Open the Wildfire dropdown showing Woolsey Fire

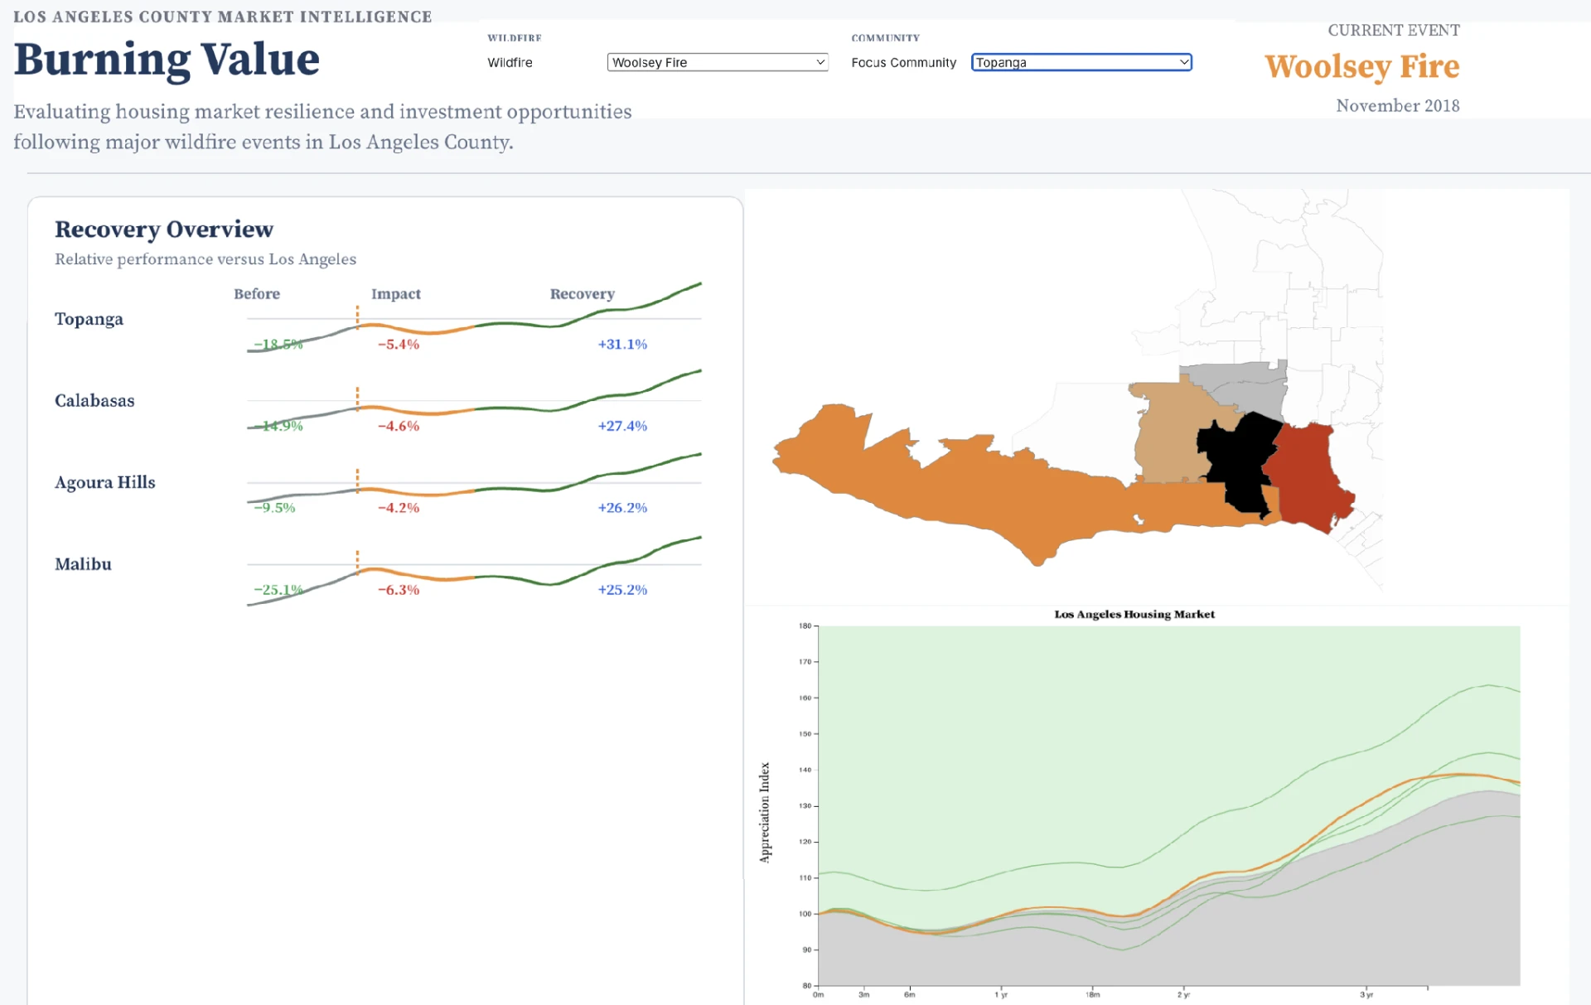point(718,62)
